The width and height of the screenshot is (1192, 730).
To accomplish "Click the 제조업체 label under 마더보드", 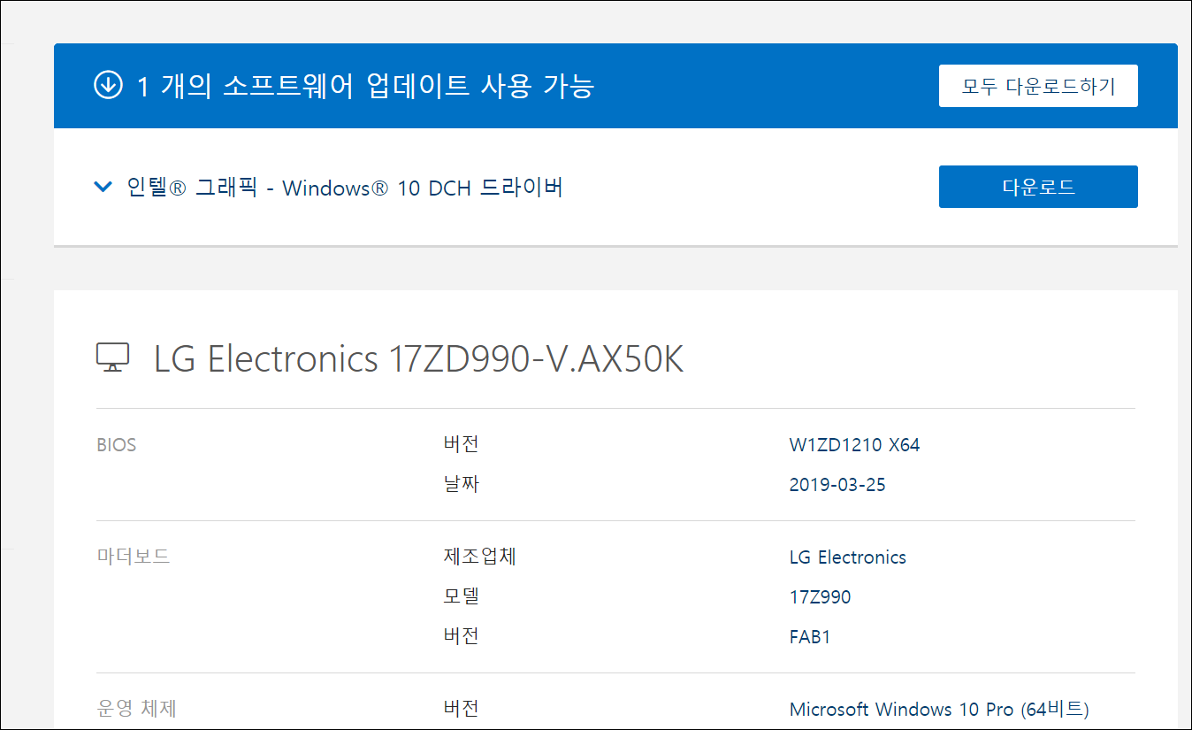I will 479,557.
